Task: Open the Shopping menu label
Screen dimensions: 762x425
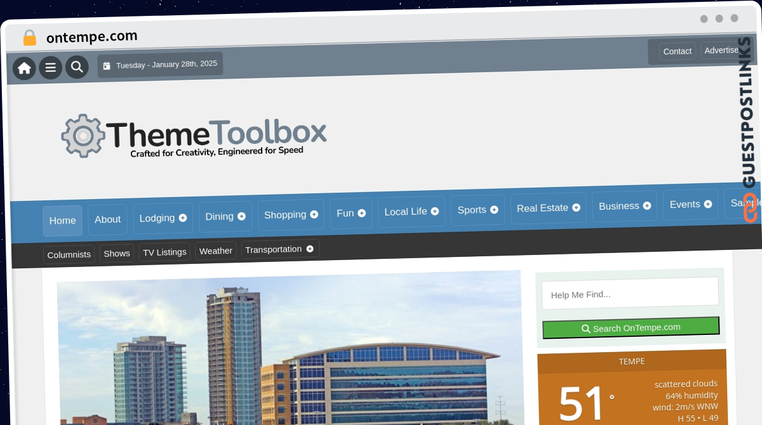Action: coord(285,215)
